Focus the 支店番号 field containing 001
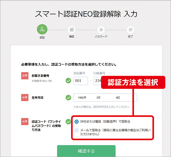 point(81,81)
